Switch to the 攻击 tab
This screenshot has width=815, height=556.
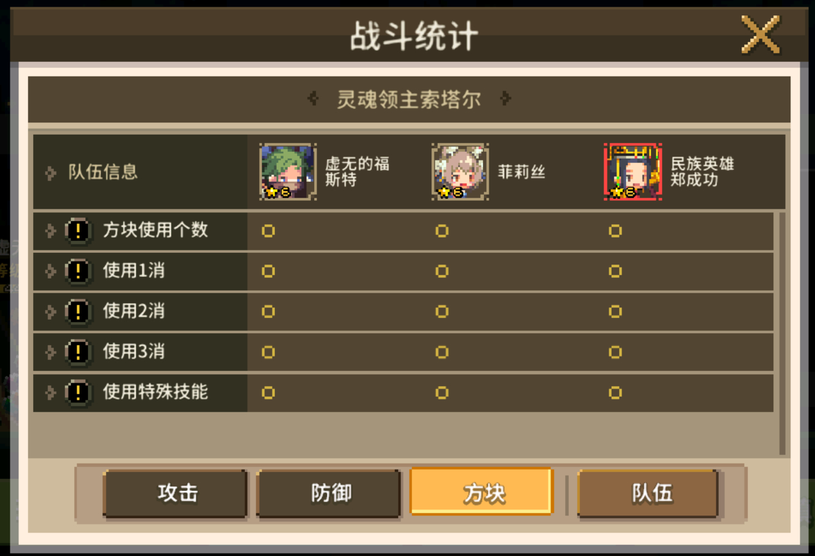click(176, 494)
